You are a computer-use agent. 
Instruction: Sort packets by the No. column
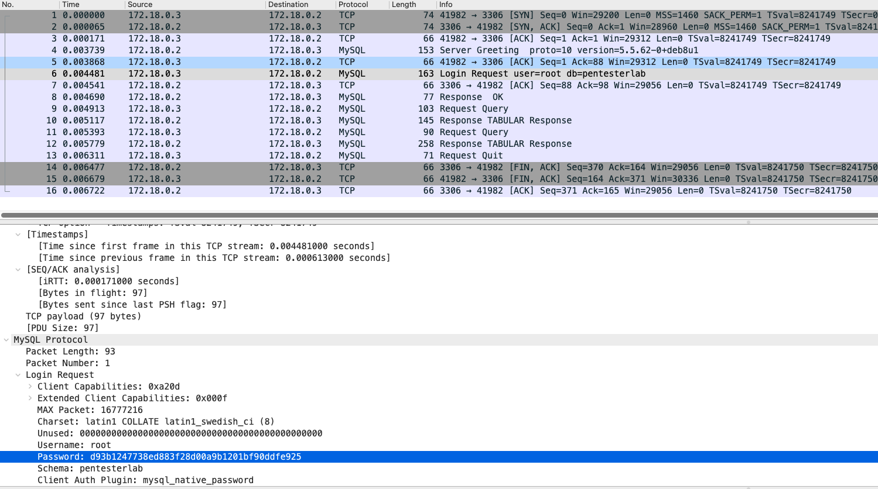coord(29,5)
